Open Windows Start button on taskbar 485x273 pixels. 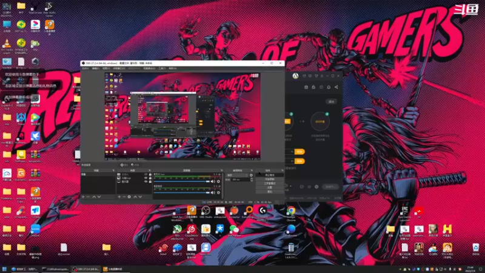4,269
